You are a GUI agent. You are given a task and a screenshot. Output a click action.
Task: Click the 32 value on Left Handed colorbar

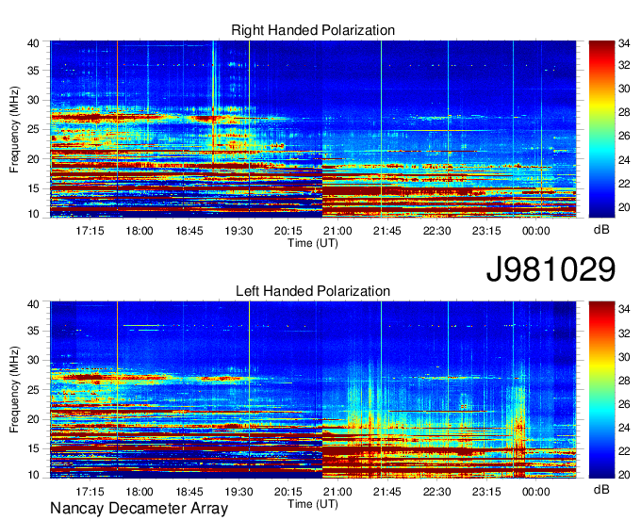click(x=624, y=333)
